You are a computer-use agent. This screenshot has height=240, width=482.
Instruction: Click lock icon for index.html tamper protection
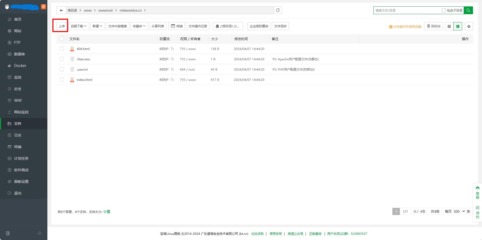tap(172, 80)
